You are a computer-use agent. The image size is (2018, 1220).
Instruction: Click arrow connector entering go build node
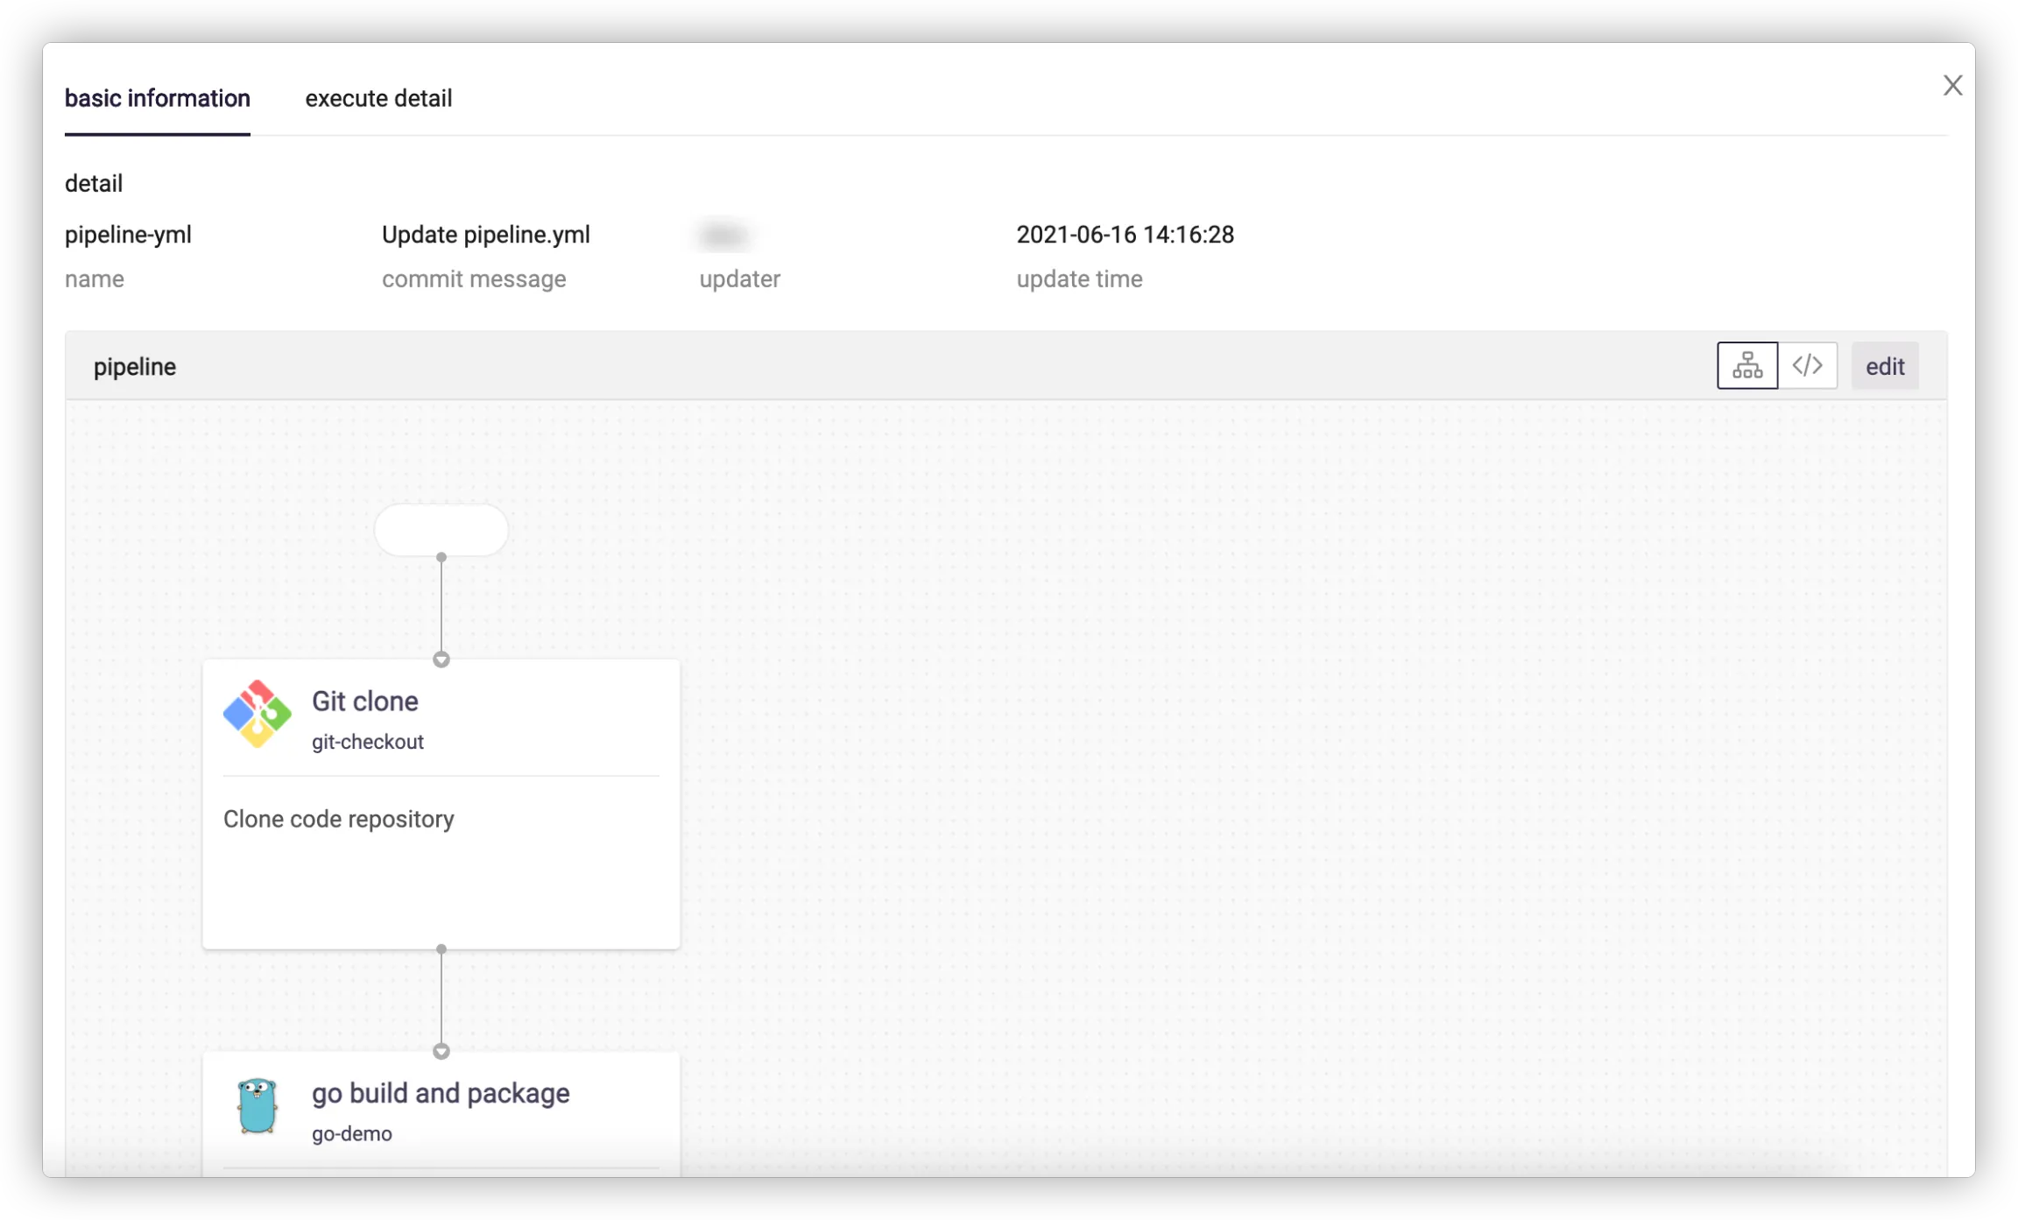pos(441,1051)
